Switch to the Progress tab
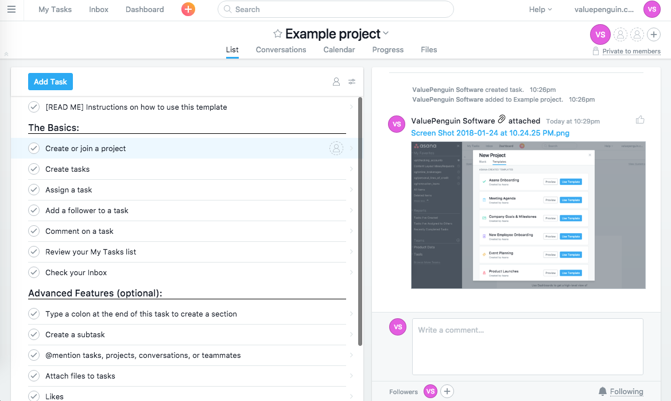 (387, 50)
